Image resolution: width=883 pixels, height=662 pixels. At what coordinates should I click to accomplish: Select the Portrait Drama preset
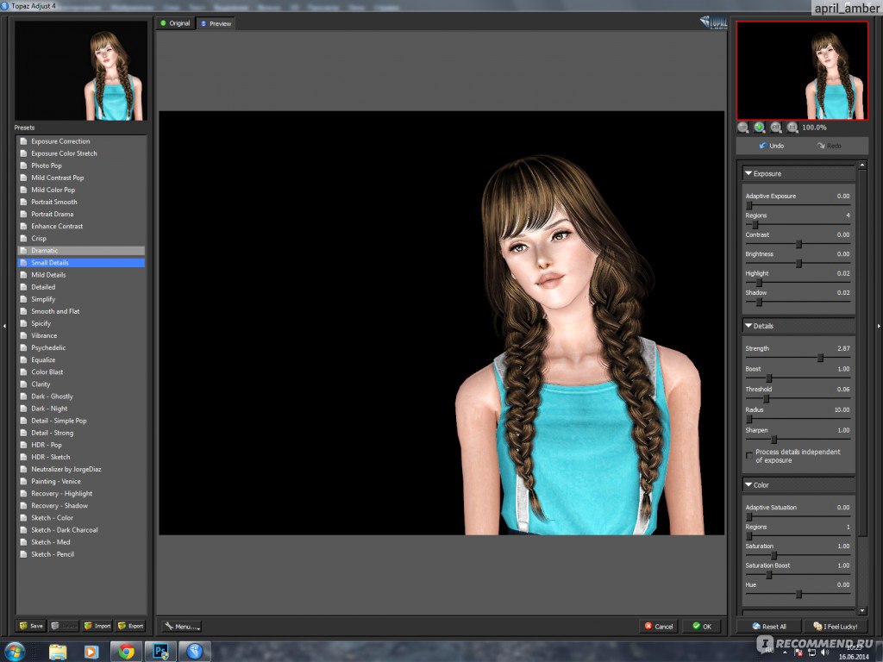coord(53,214)
